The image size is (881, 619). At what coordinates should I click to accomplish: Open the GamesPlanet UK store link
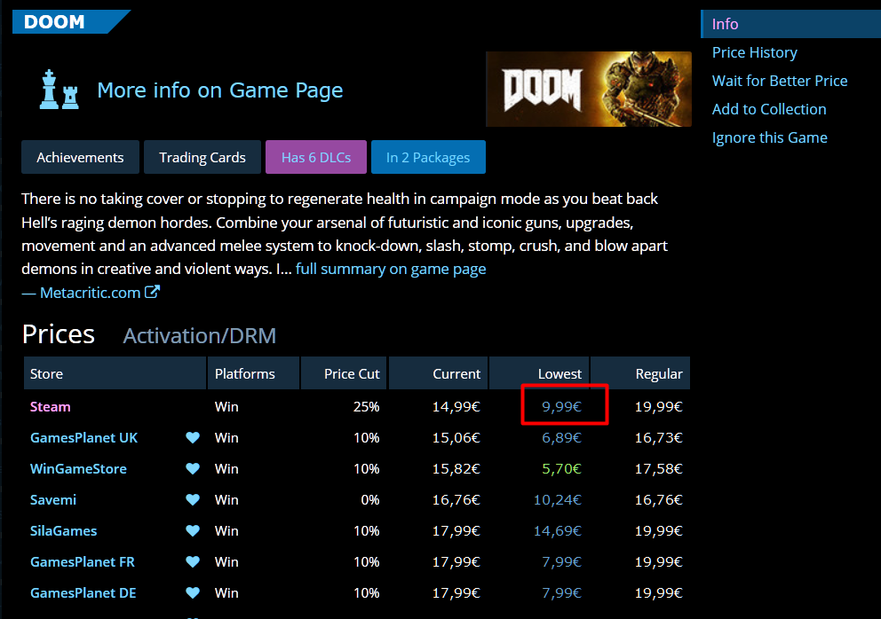(83, 438)
